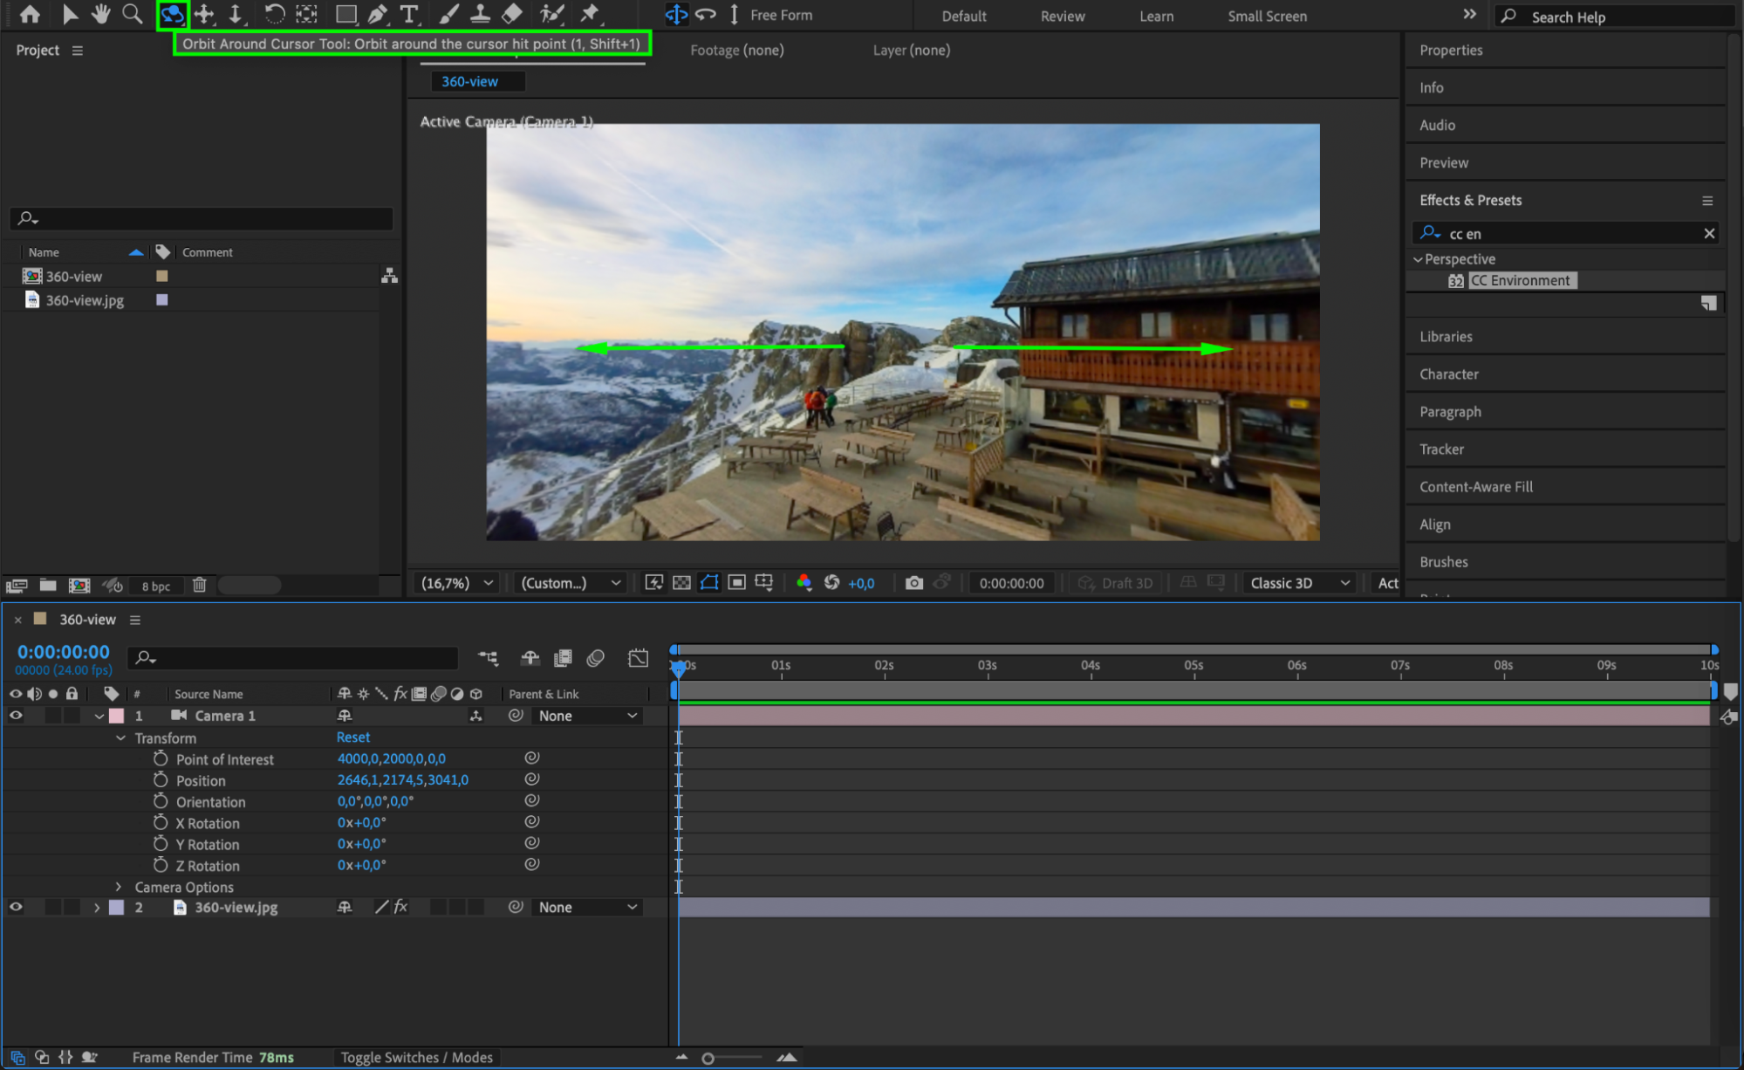
Task: Click the snapshot camera icon
Action: pos(913,583)
